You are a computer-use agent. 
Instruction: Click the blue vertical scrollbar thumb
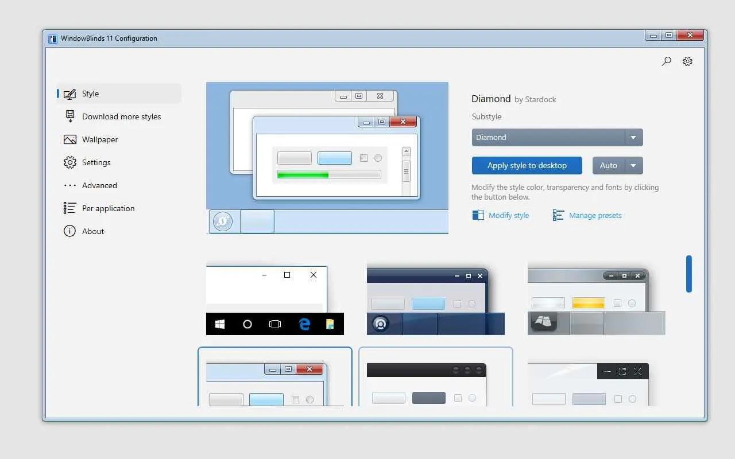click(689, 274)
